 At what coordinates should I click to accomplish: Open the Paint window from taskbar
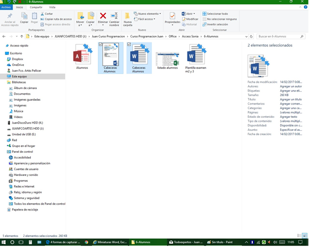(x=221, y=242)
